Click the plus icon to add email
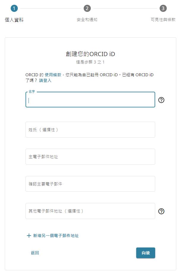The height and width of the screenshot is (273, 181). click(x=29, y=236)
